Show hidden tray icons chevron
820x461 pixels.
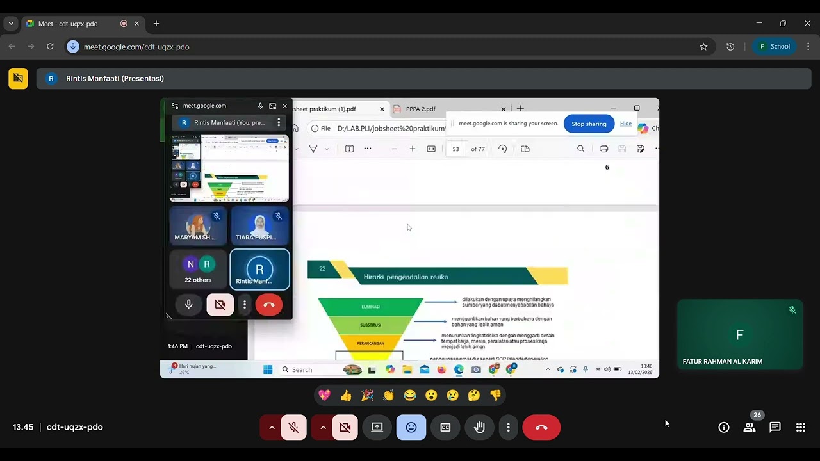coord(548,369)
